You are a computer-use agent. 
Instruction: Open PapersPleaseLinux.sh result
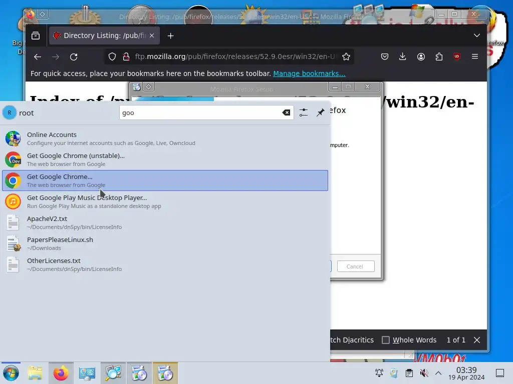tap(165, 243)
